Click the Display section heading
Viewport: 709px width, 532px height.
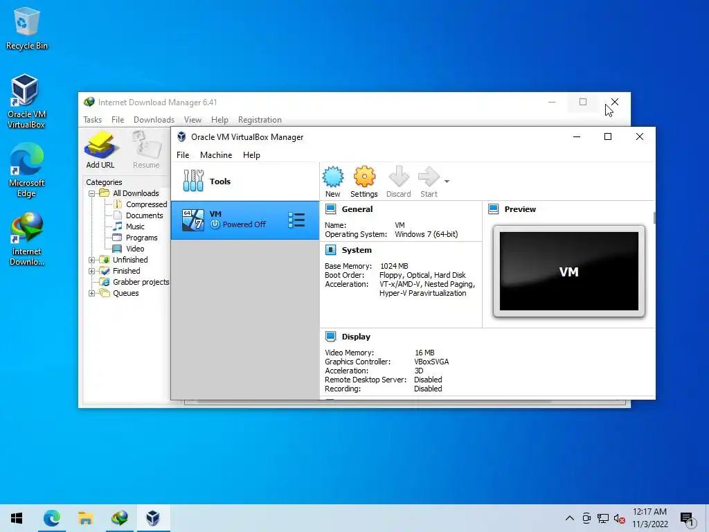(x=356, y=337)
